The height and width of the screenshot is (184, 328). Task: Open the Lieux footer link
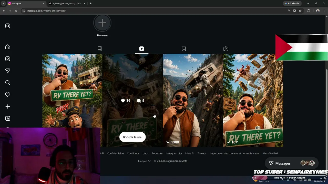[146, 154]
